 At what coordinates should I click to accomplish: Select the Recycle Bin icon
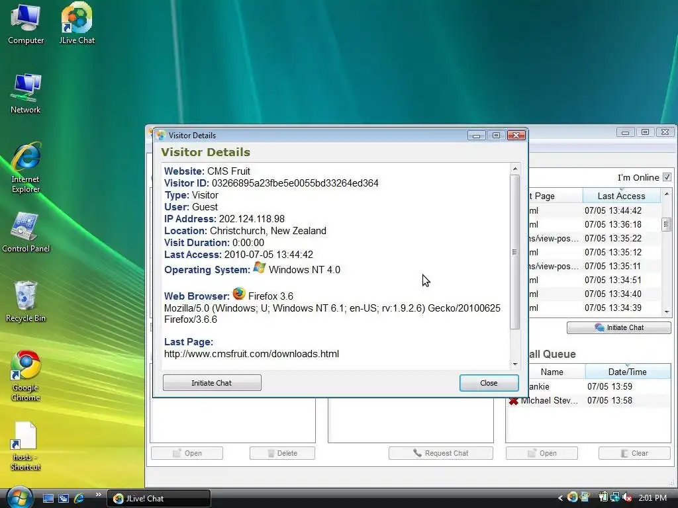pyautogui.click(x=26, y=302)
